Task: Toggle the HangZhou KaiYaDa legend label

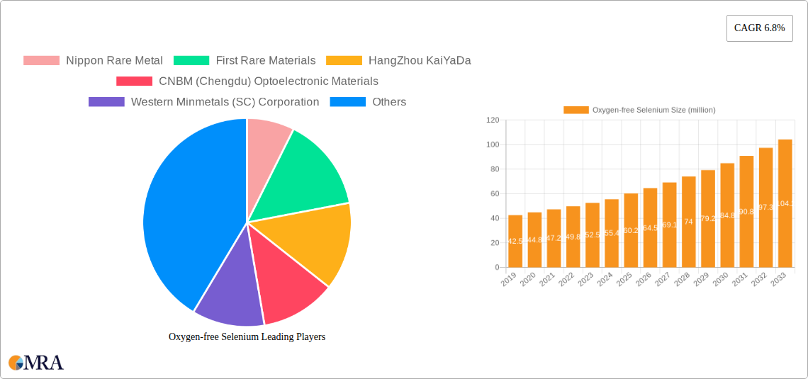Action: 420,61
